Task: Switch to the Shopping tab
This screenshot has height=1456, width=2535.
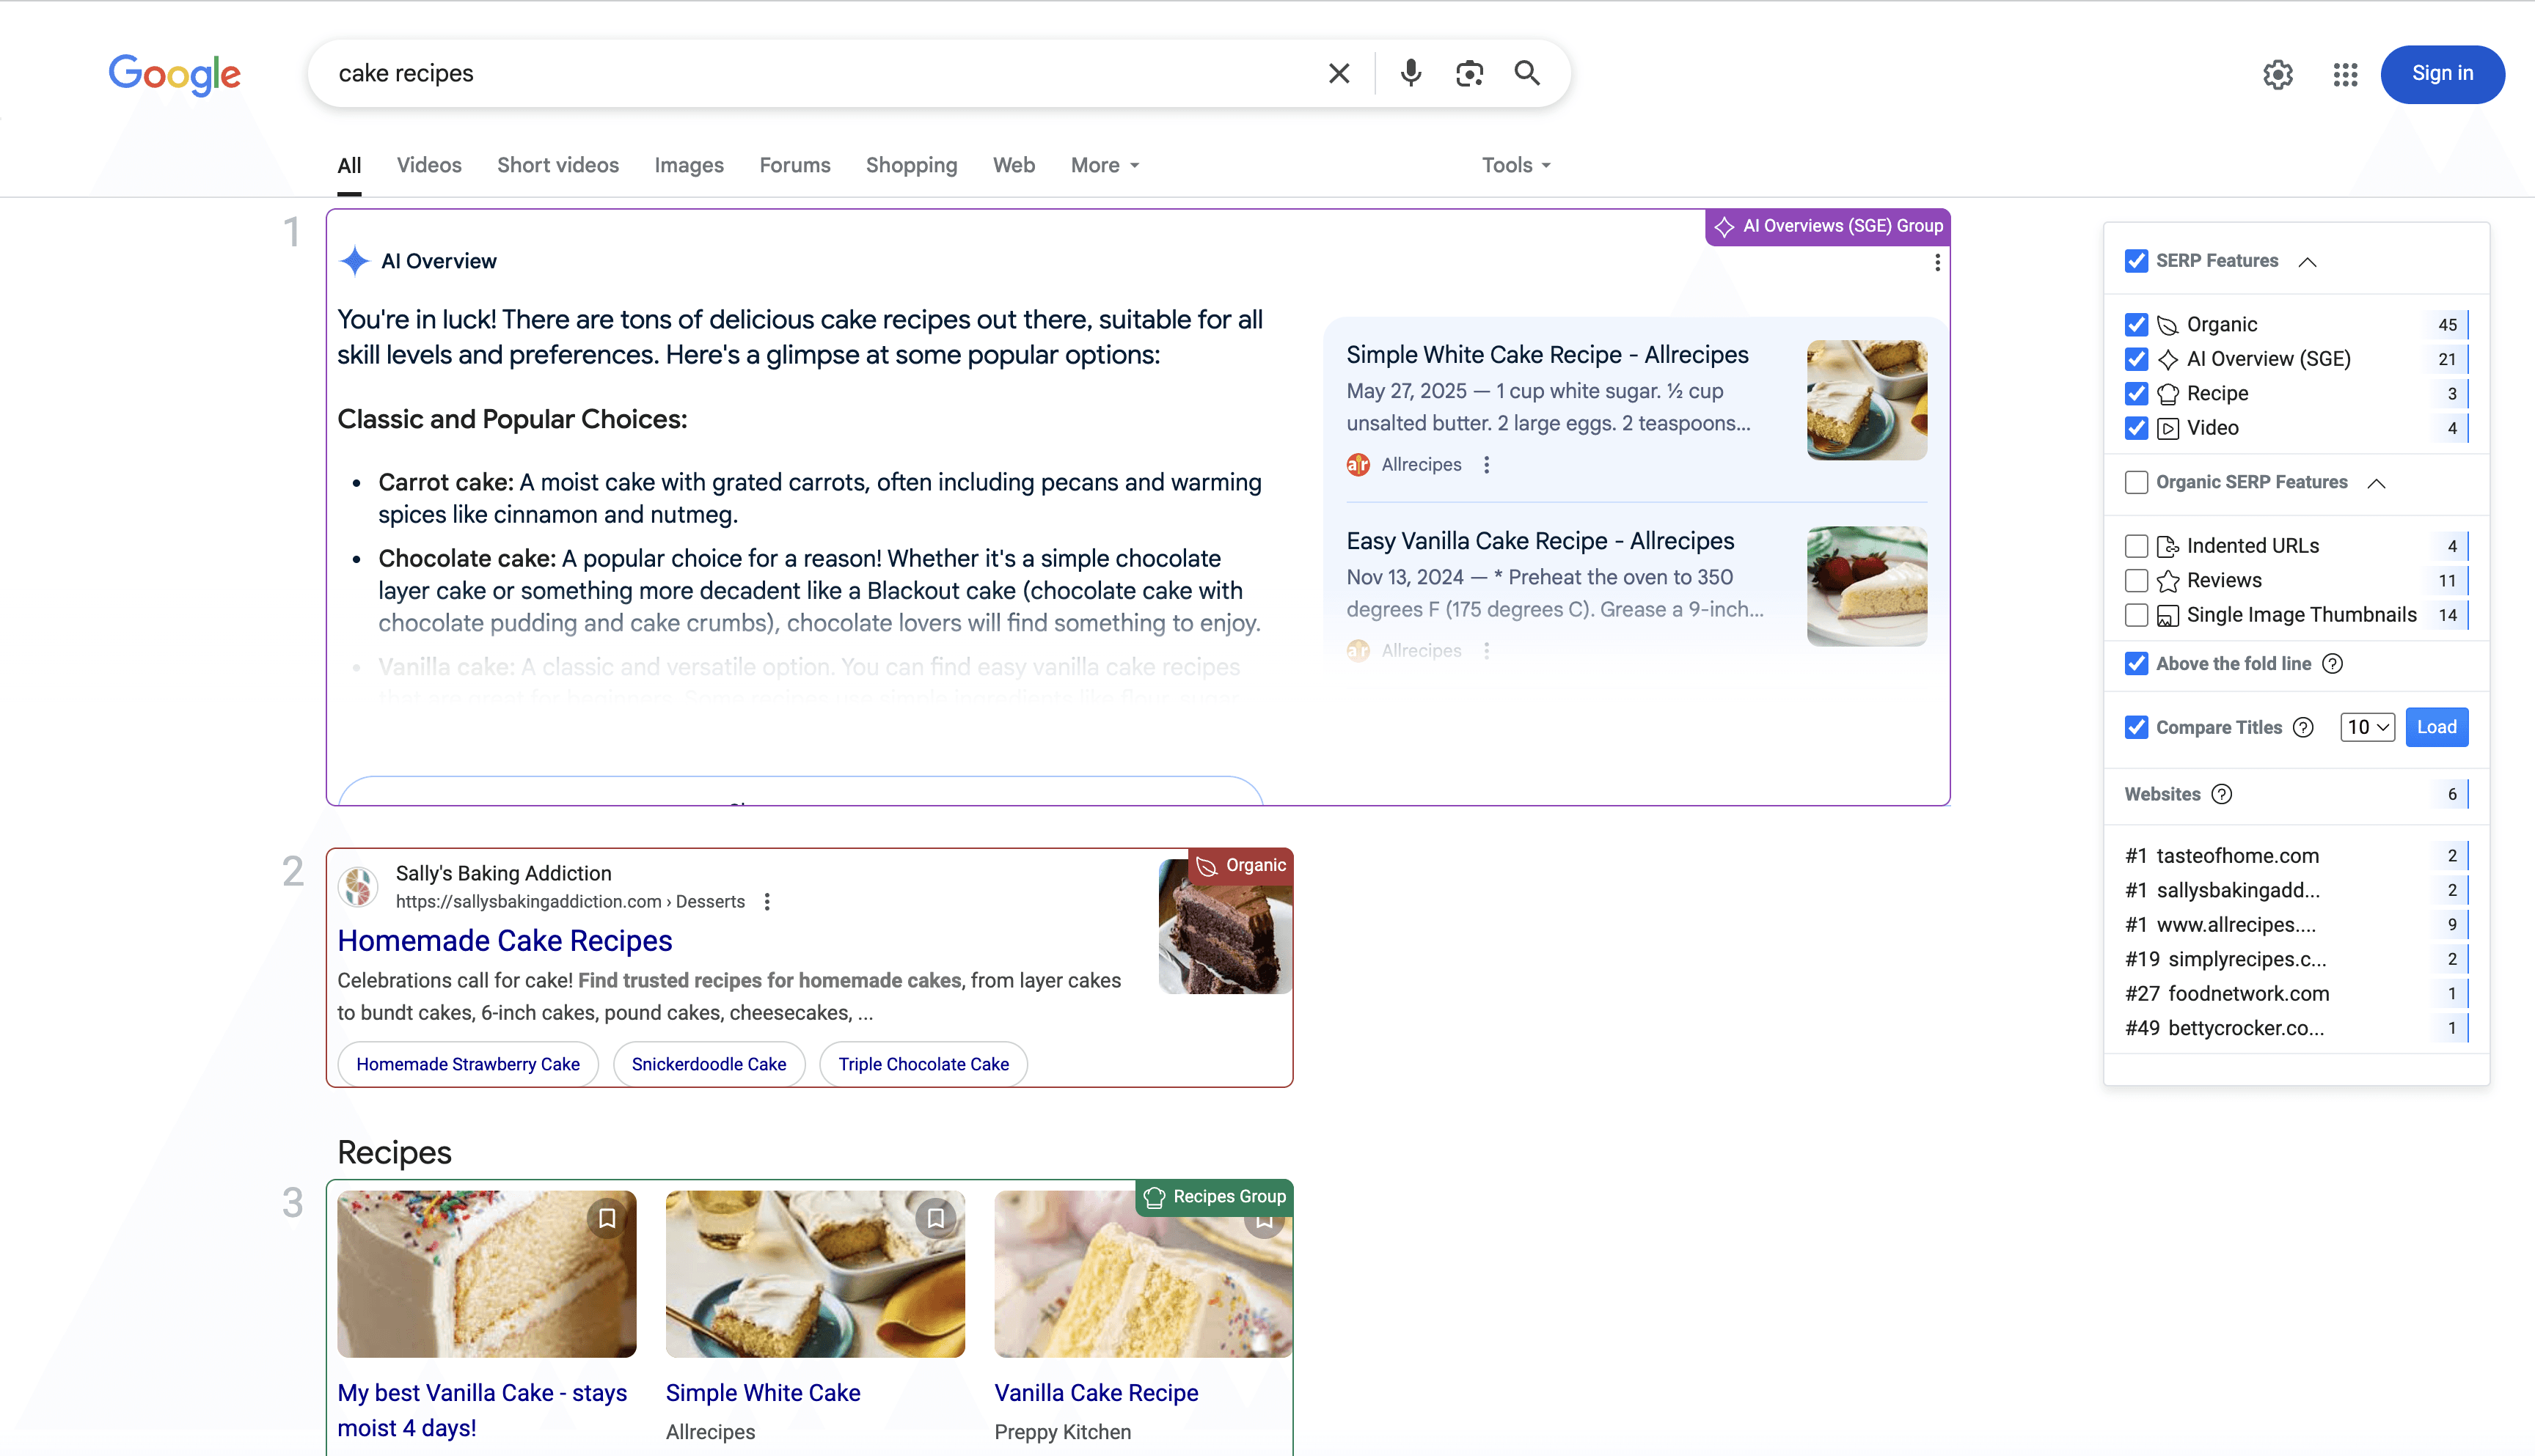Action: 910,165
